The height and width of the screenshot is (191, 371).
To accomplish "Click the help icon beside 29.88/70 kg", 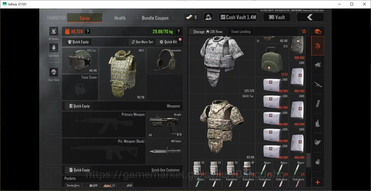I will [179, 31].
